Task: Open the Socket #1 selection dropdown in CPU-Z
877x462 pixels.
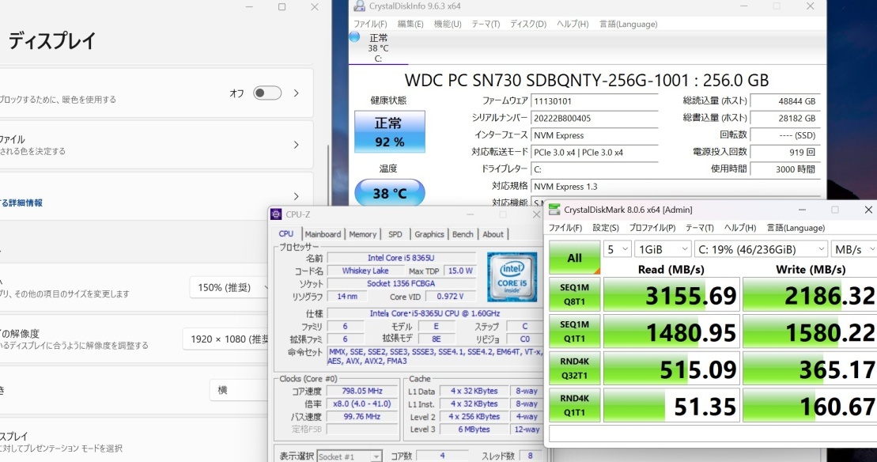Action: (350, 456)
